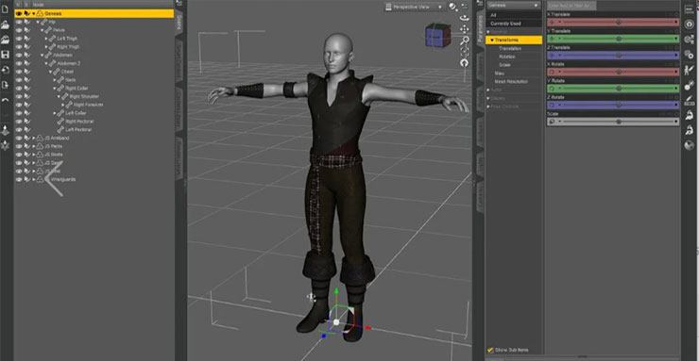699x361 pixels.
Task: Toggle visibility of JS Armband
Action: 19,138
